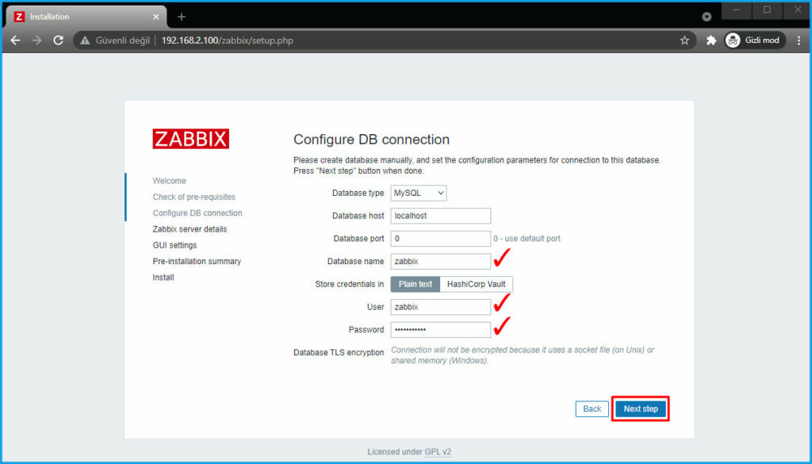Click the Database port label
Viewport: 812px width, 464px height.
(359, 239)
